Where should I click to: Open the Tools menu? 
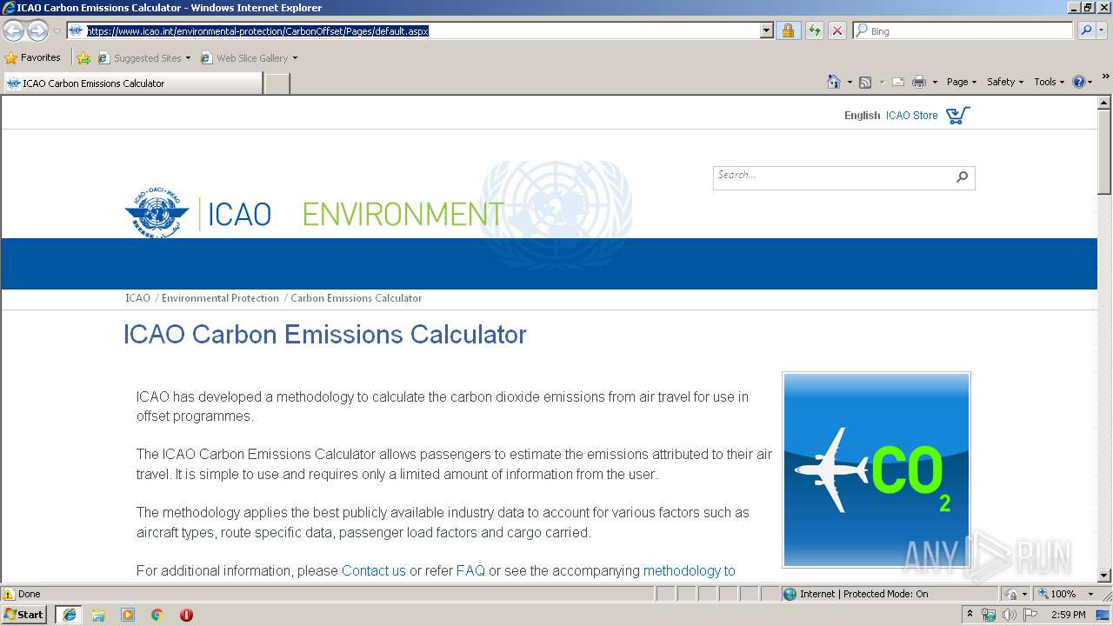1049,82
